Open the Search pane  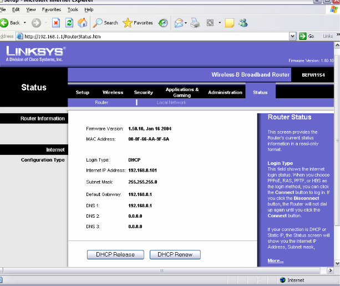(x=105, y=23)
